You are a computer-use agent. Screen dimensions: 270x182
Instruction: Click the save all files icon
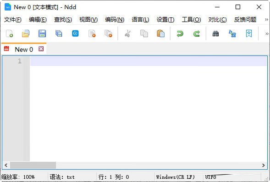pyautogui.click(x=59, y=33)
